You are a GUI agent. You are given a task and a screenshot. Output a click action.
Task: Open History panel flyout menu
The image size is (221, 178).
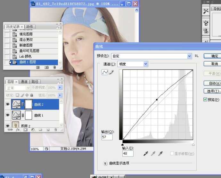coord(60,28)
